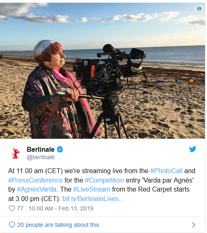Expand conversation with the right chevron arrow
This screenshot has height=233, width=207.
(193, 225)
